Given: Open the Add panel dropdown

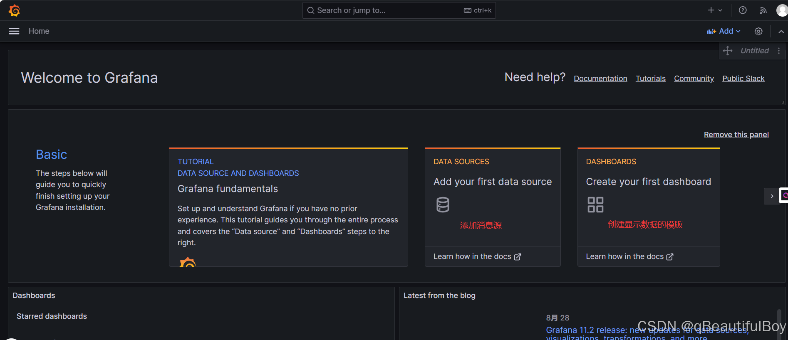Looking at the screenshot, I should point(724,31).
